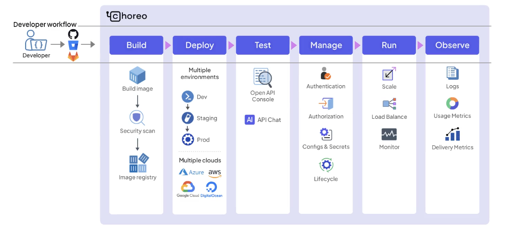This screenshot has height=230, width=505.
Task: Click the "Build image" label
Action: click(138, 89)
